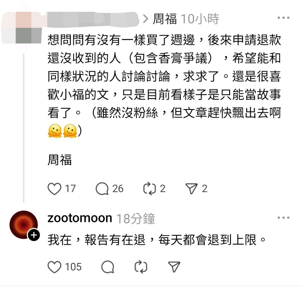302x289 pixels.
Task: Like zootomoon's reply with 105 likes
Action: pyautogui.click(x=54, y=267)
